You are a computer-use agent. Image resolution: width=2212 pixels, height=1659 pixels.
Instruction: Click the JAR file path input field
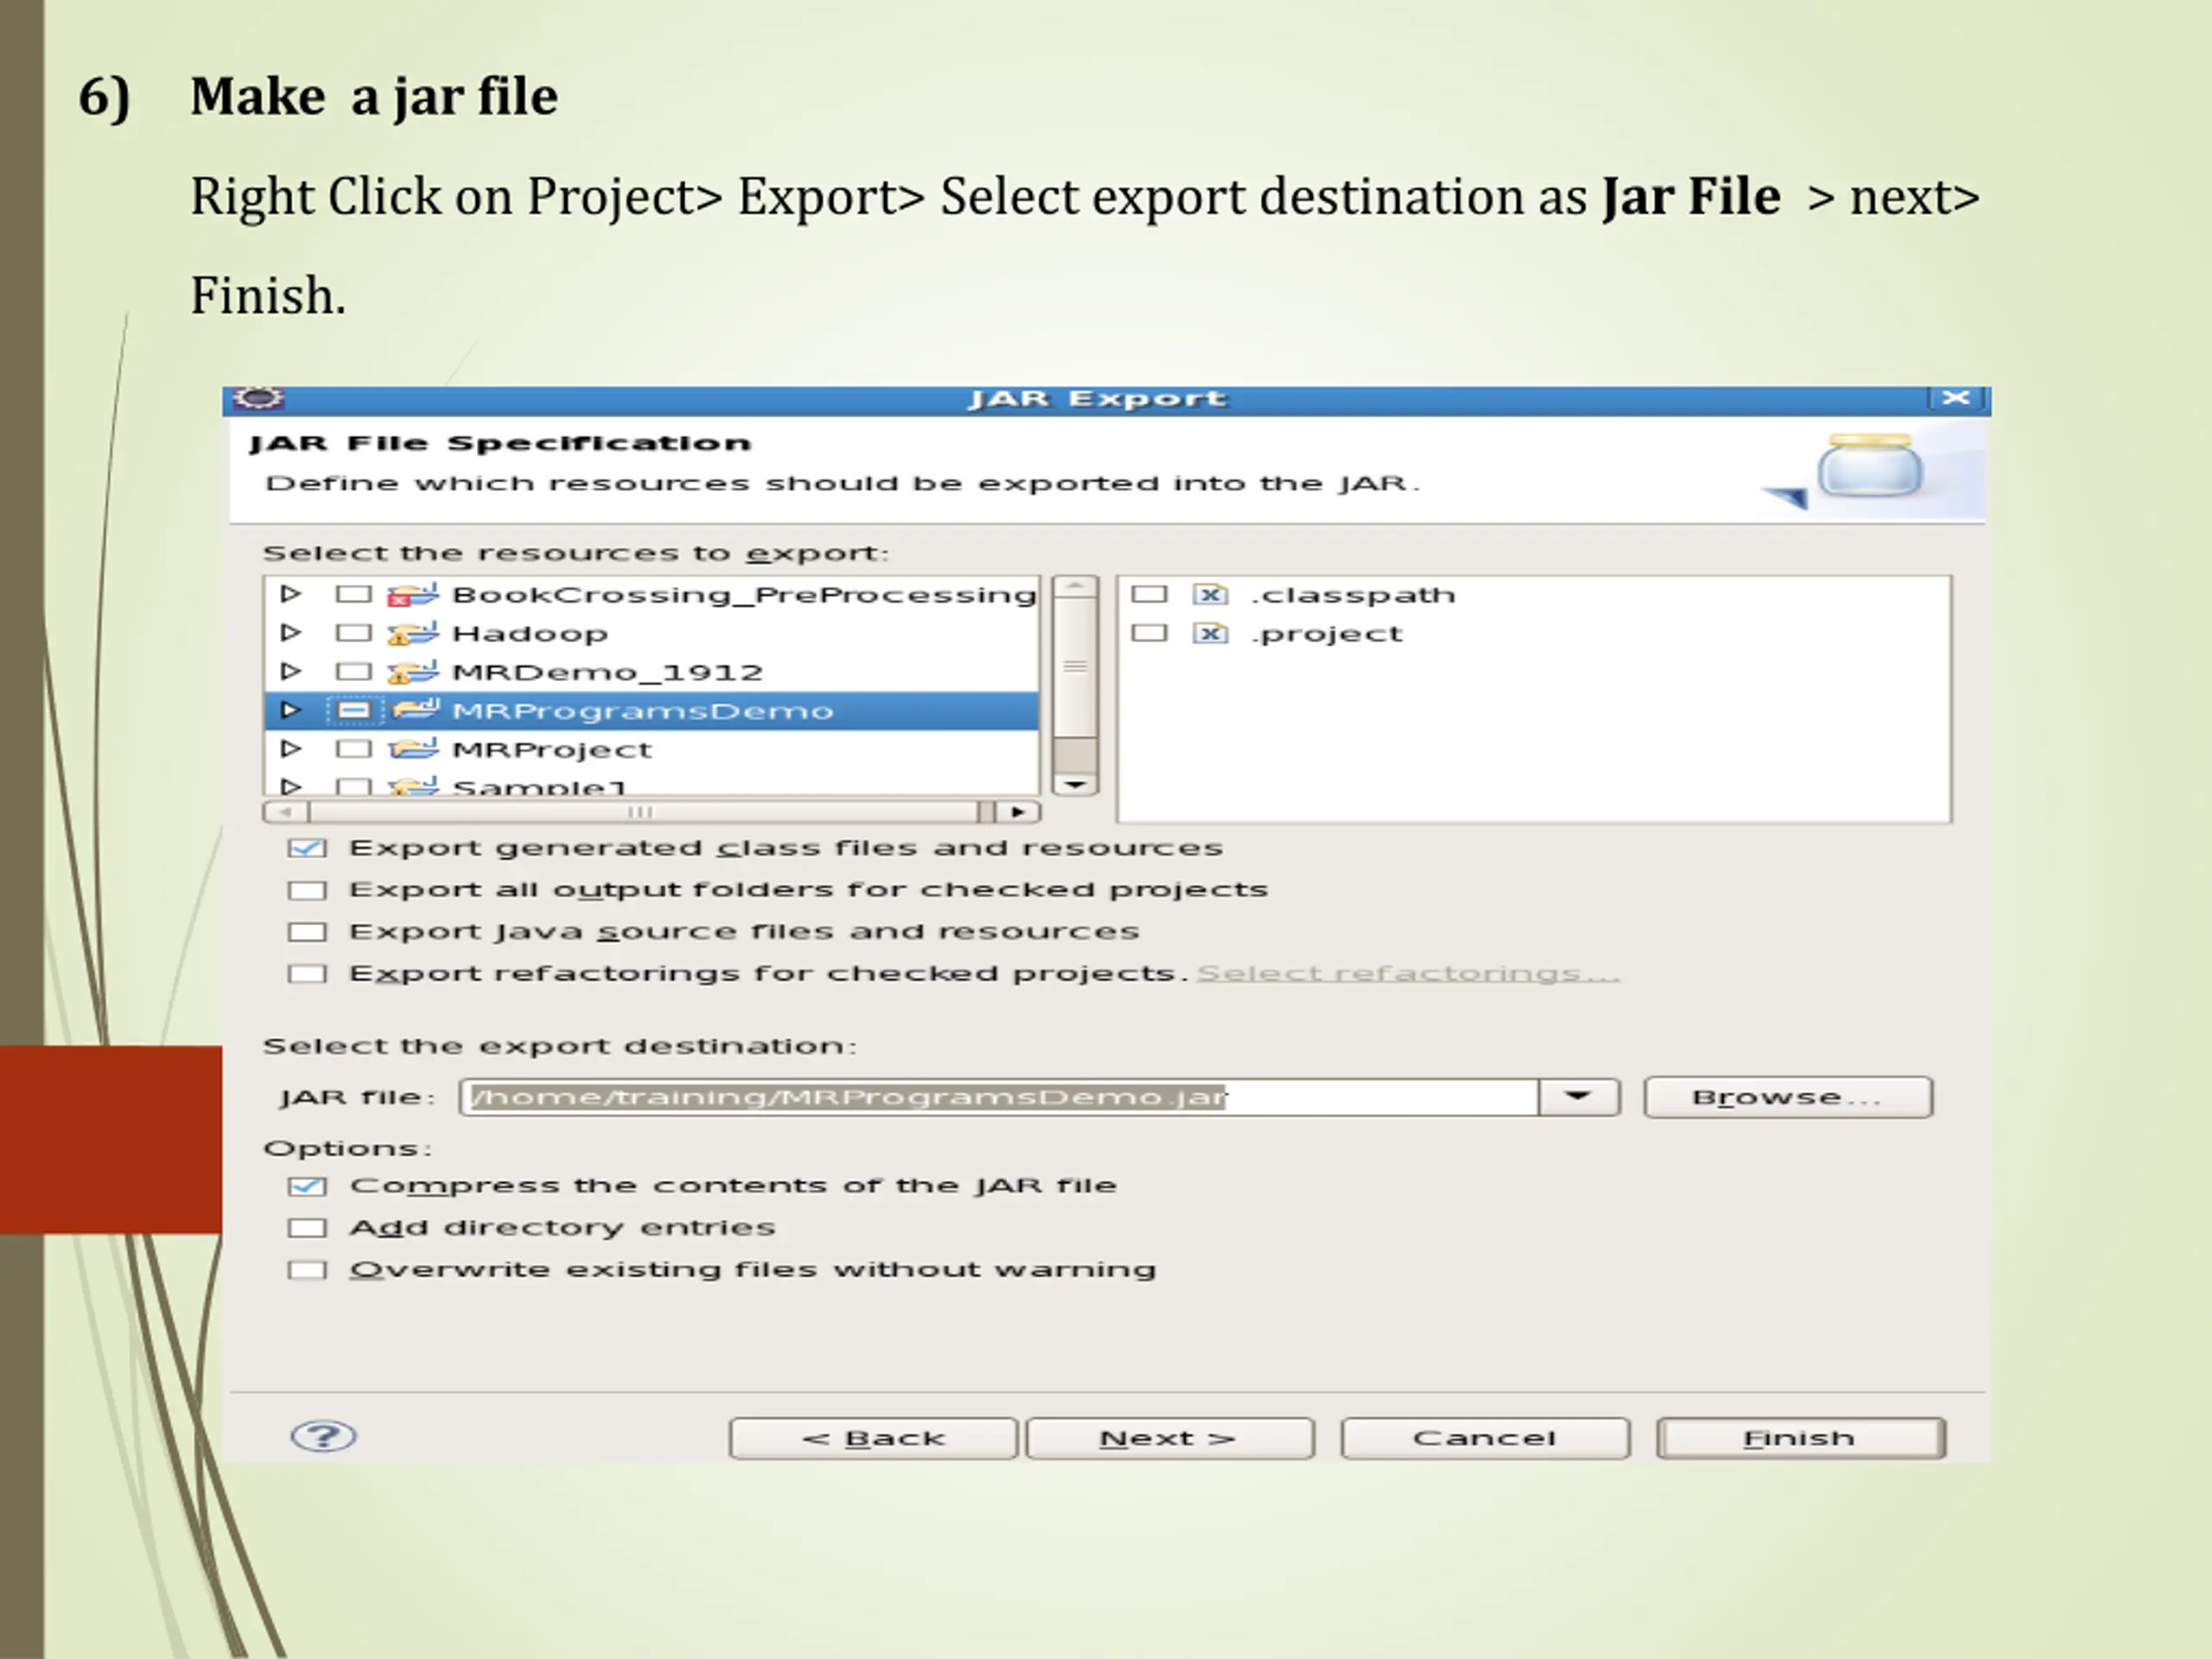tap(1000, 1097)
